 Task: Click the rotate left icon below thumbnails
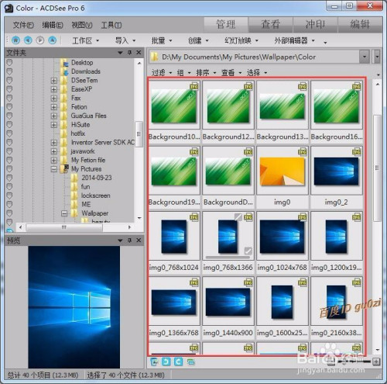point(166,362)
